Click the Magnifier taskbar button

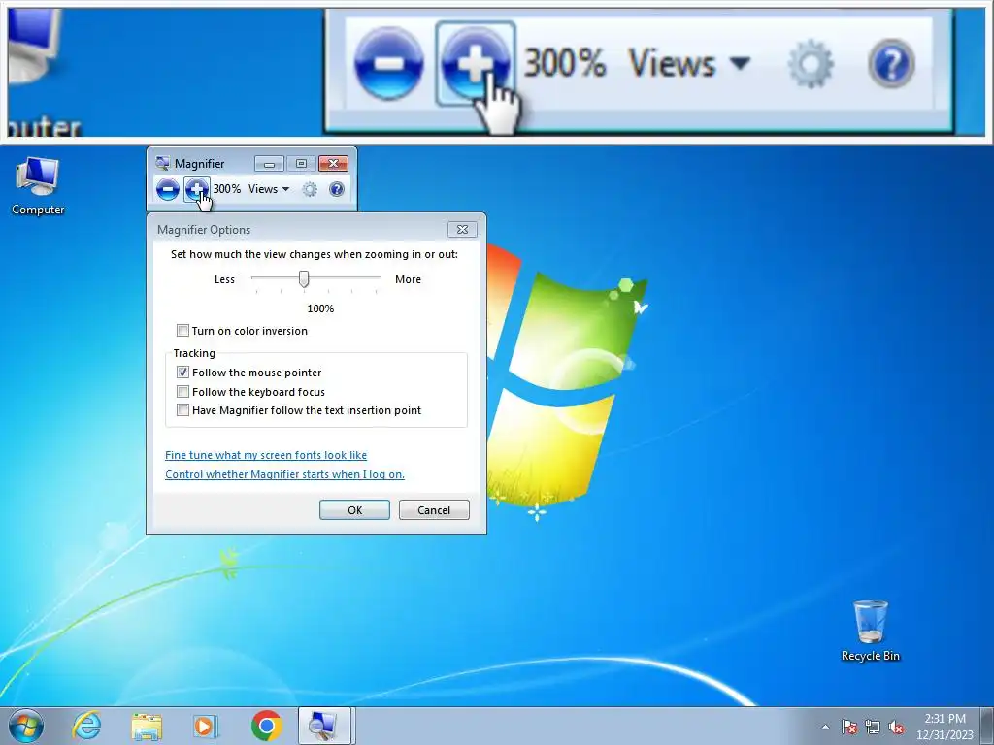(x=324, y=726)
